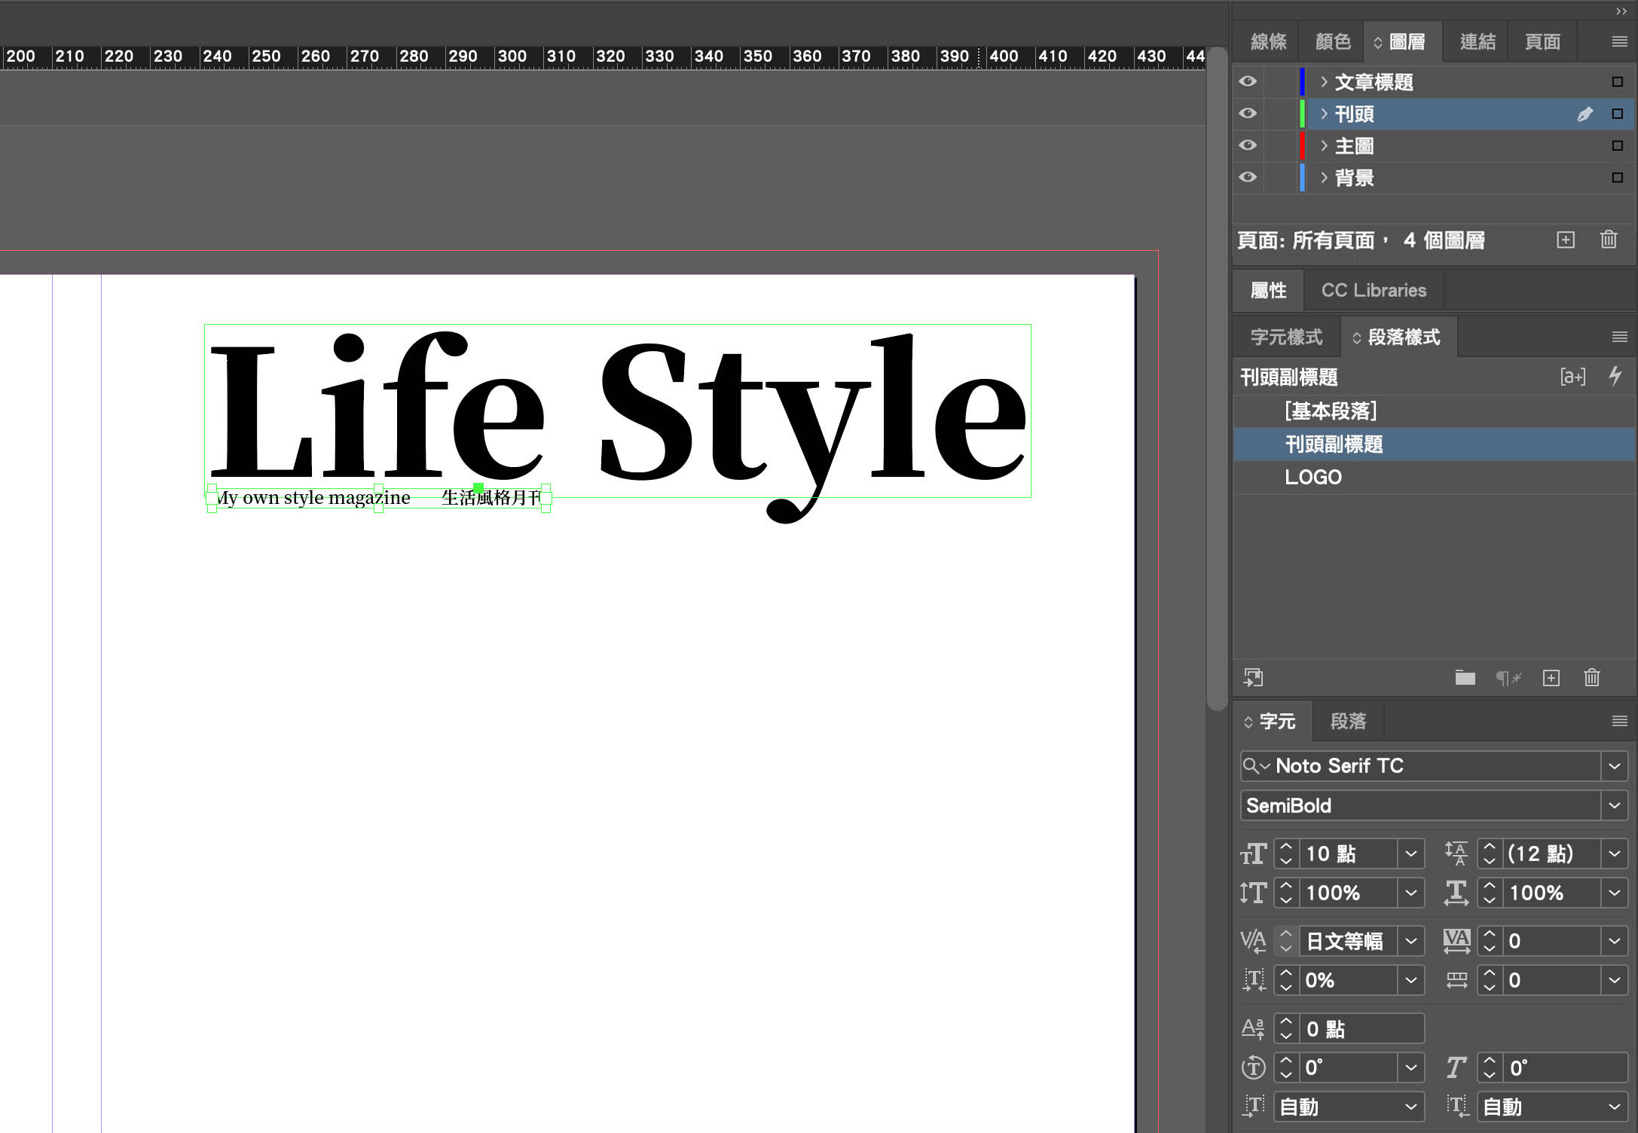Switch to the 字元樣式 tab
Viewport: 1638px width, 1133px height.
1286,337
